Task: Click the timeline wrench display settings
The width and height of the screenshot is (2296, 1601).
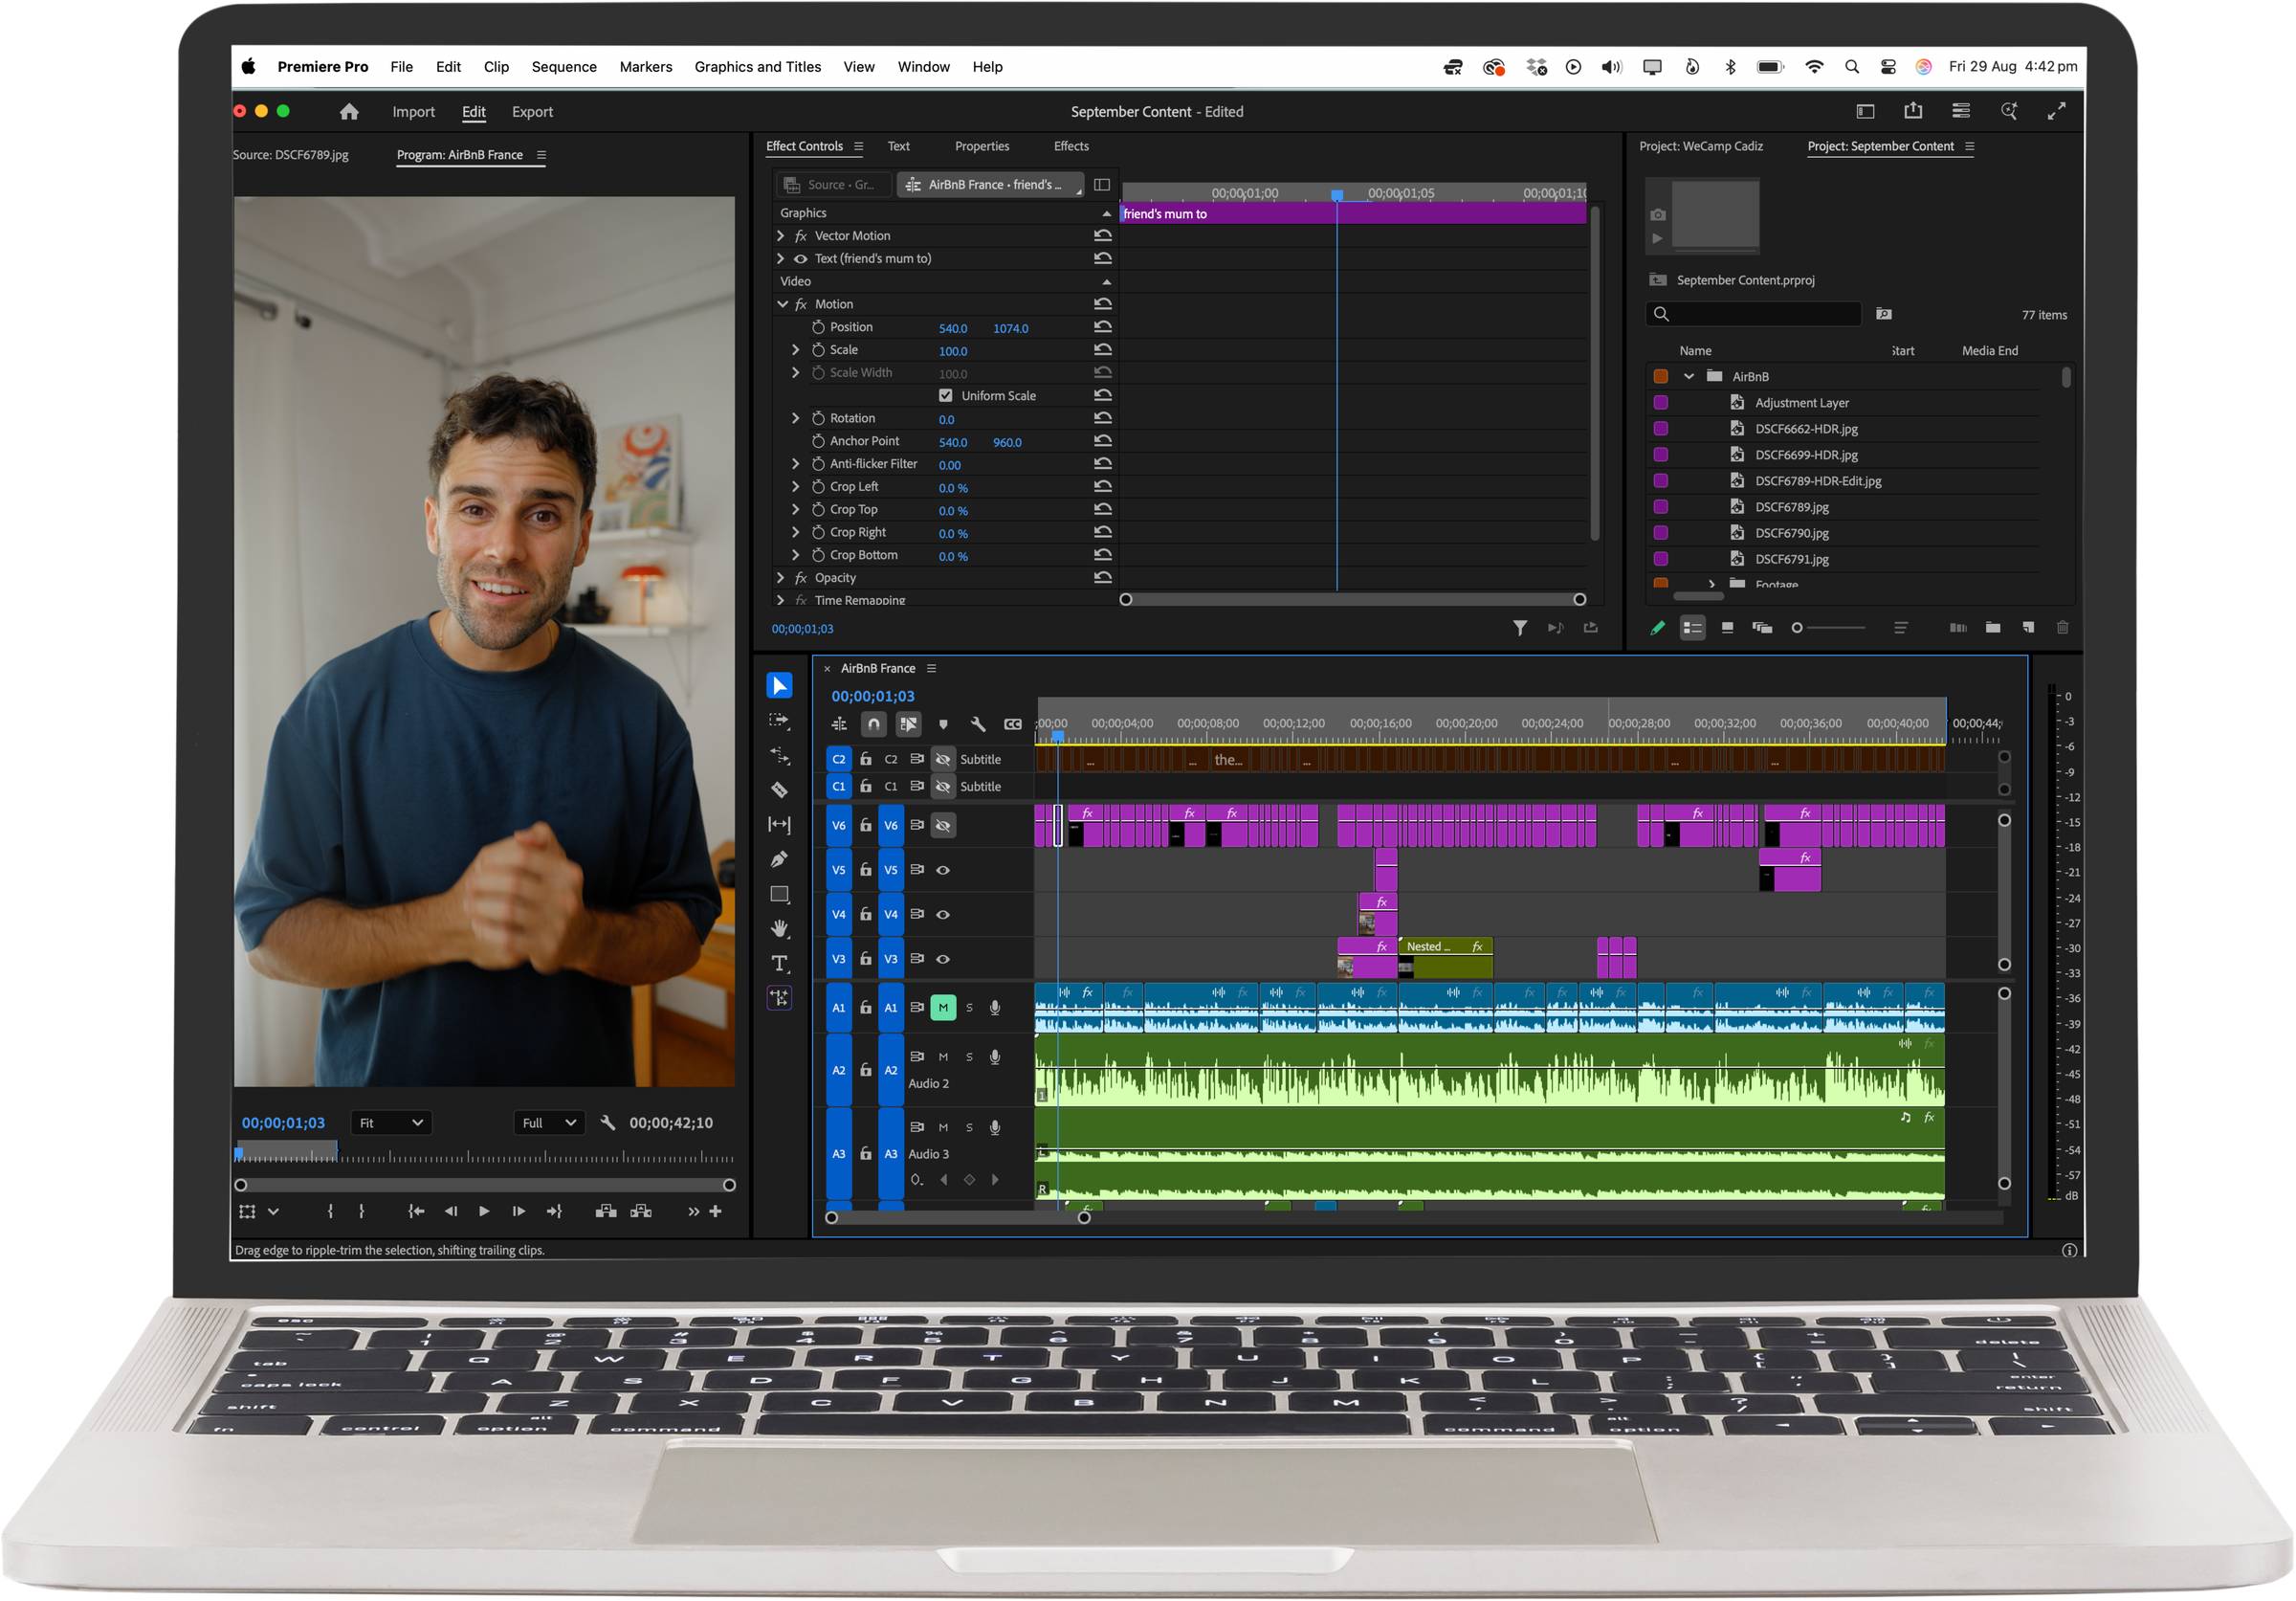Action: click(x=978, y=724)
